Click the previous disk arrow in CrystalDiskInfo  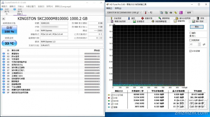click(3, 19)
